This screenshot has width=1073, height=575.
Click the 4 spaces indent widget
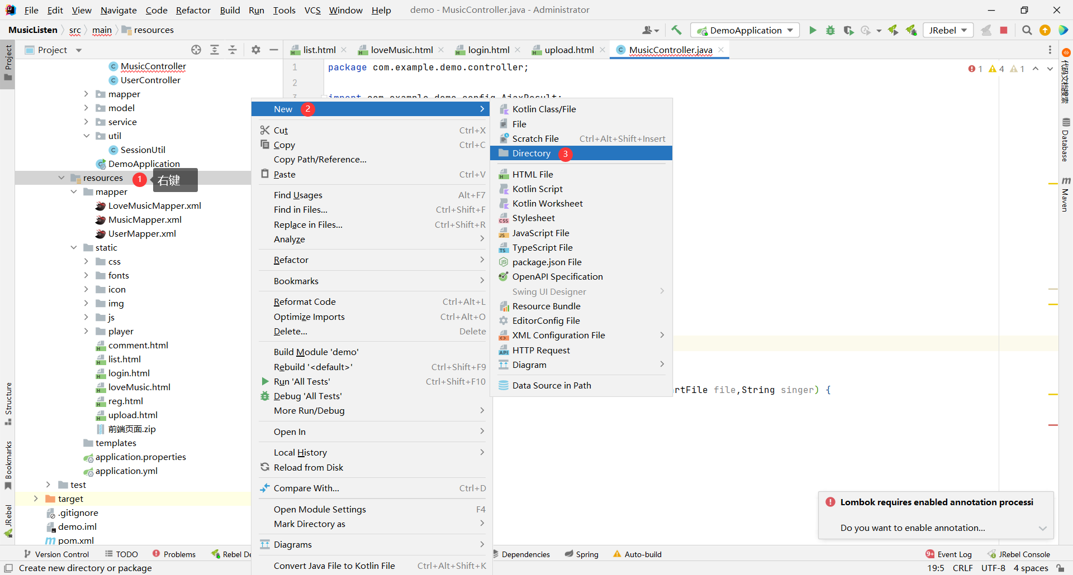(x=1031, y=568)
